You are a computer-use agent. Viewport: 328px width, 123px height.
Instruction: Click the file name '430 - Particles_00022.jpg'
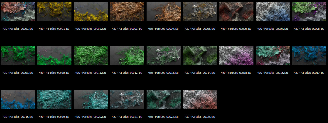(163, 117)
